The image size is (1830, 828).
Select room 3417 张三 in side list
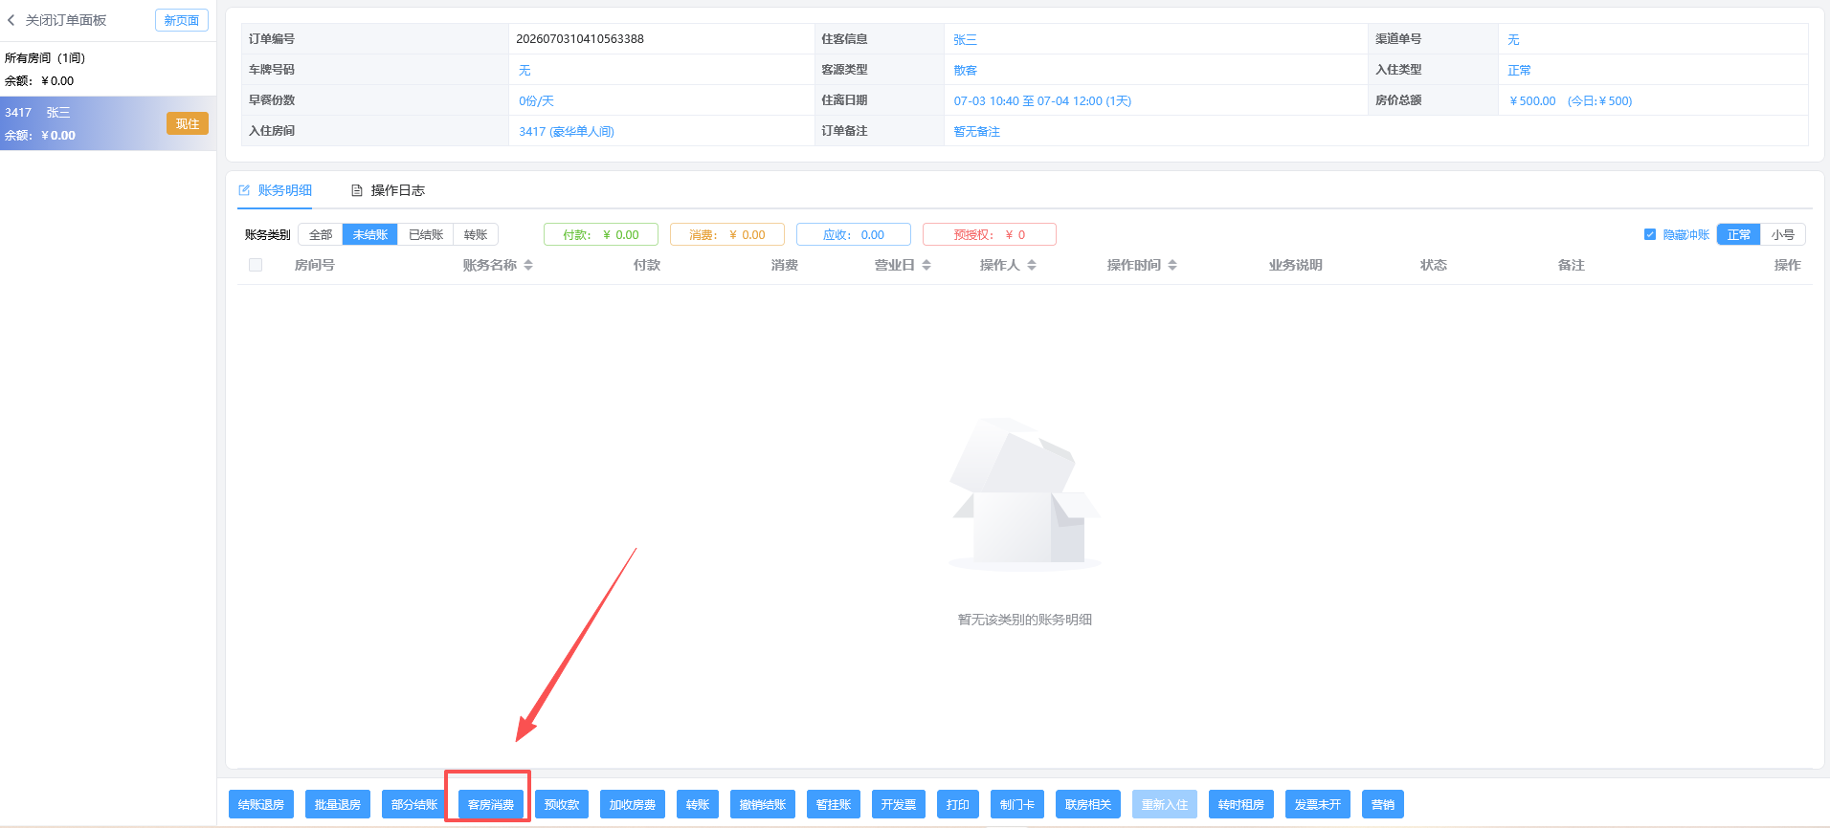pos(107,123)
